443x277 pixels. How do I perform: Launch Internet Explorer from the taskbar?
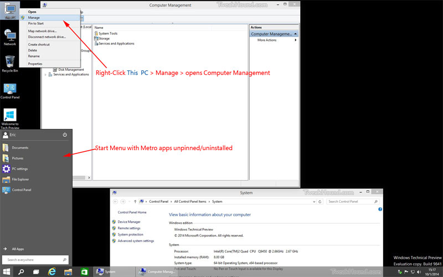[x=51, y=272]
